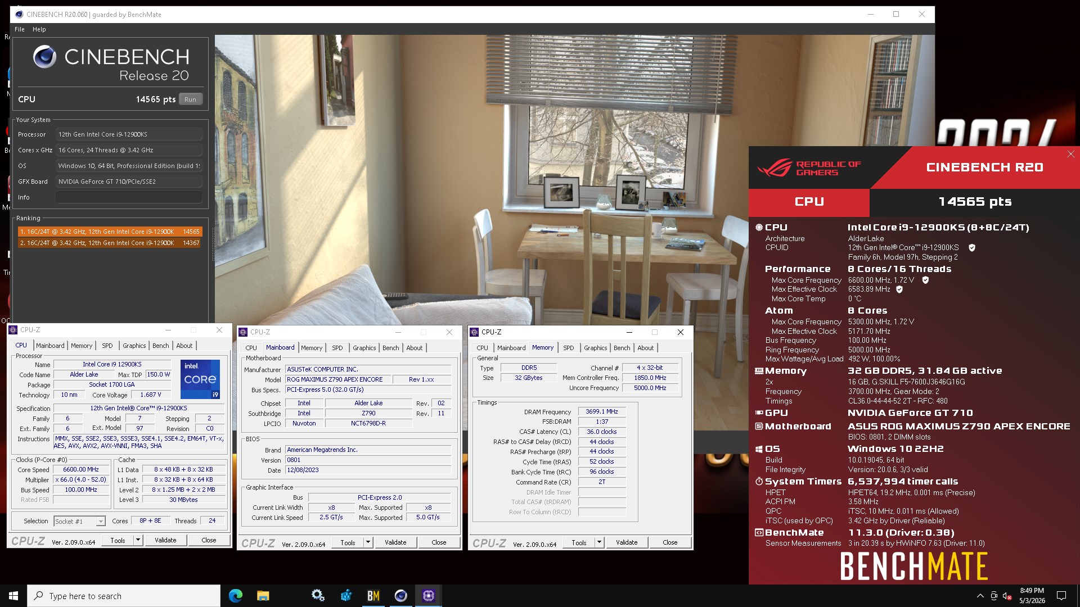Expand Tools dropdown arrow in middle CPU-Z
The width and height of the screenshot is (1080, 607).
[368, 542]
